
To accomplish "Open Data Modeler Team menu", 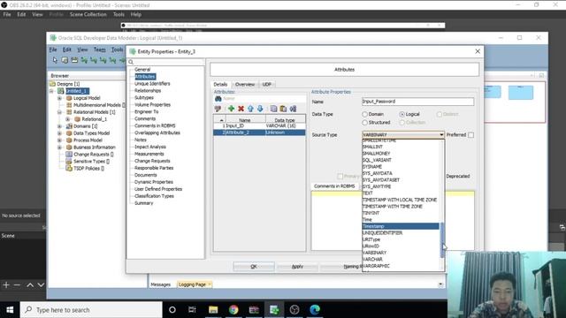I will pyautogui.click(x=100, y=49).
